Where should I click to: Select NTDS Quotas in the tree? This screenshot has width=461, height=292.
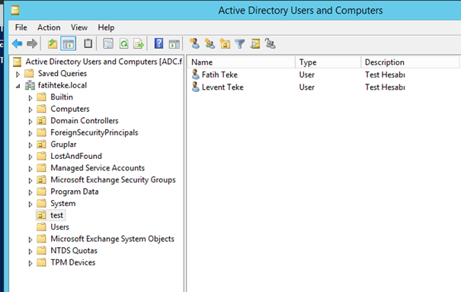coord(74,251)
